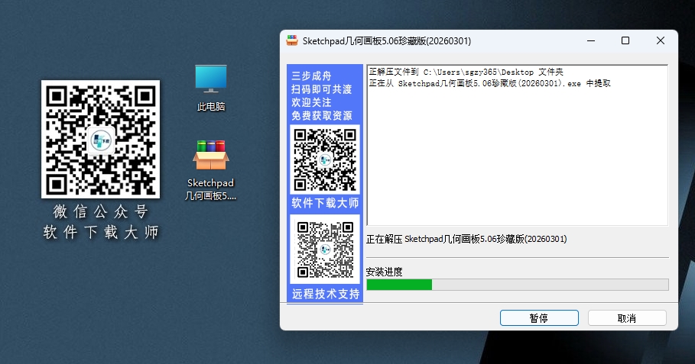The width and height of the screenshot is (695, 364).
Task: Click the 安装进度 progress bar
Action: click(518, 285)
